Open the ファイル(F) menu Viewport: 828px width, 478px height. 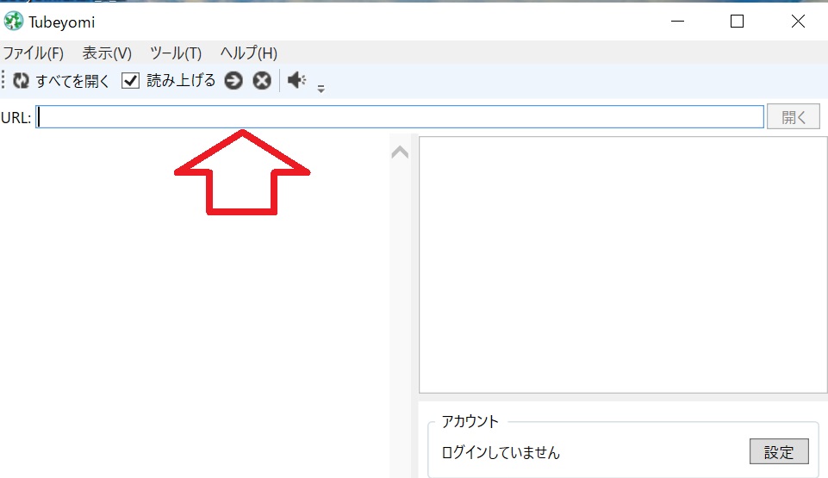coord(34,53)
